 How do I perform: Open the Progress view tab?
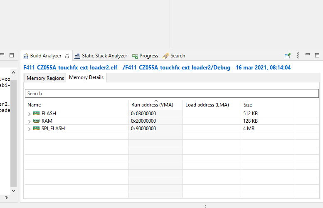[149, 56]
